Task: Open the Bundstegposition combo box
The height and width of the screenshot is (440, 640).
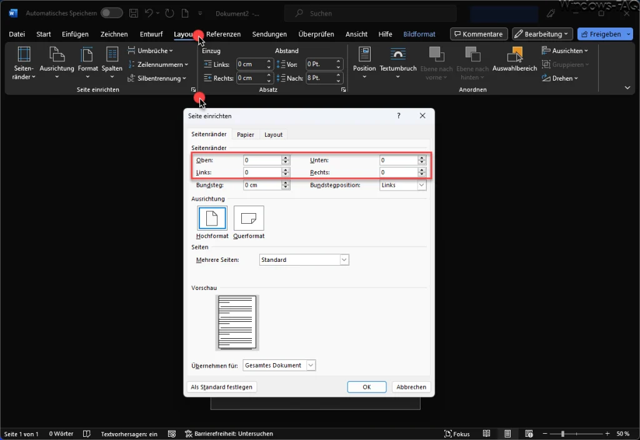Action: [402, 185]
